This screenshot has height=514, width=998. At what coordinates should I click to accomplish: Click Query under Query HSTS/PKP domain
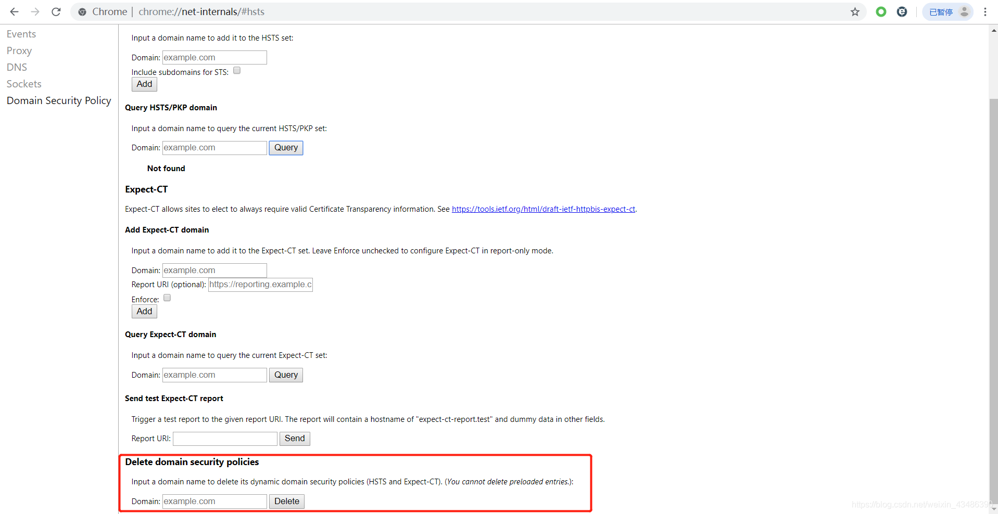(x=285, y=148)
